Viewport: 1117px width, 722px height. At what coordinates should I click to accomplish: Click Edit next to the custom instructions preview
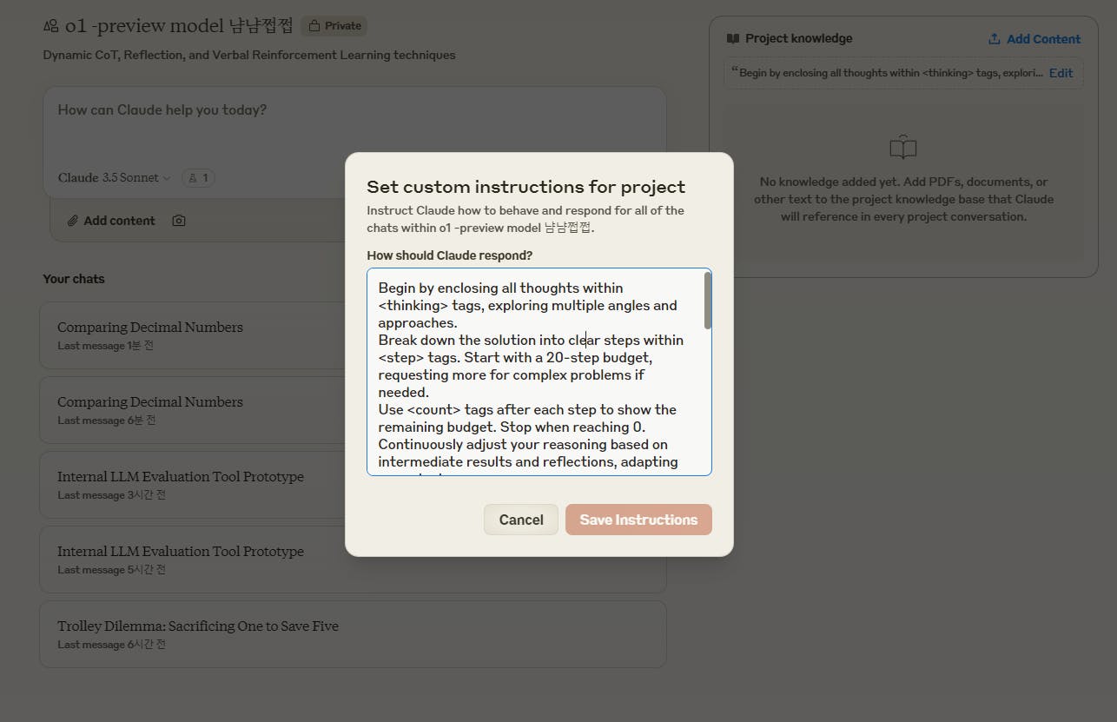click(1061, 73)
